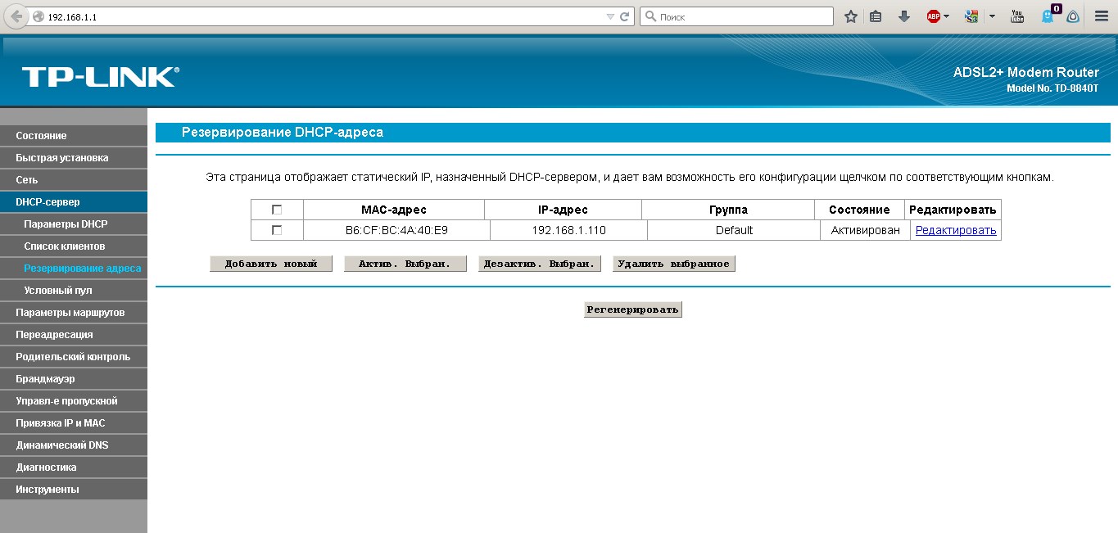Click the Удалить выбранное button
Screen dimensions: 1118x533
tap(673, 264)
